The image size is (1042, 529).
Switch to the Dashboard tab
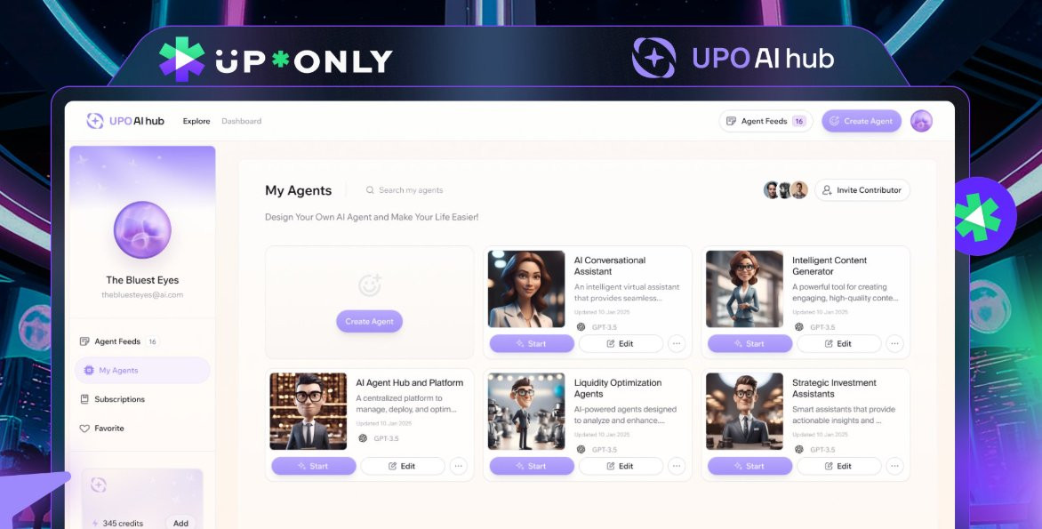pos(241,121)
